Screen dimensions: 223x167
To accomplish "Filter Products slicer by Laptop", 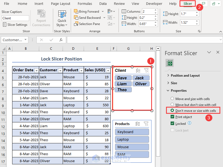I will tap(132, 140).
